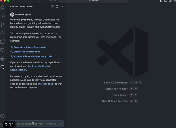Click Propose a fix for the bugs

click(33, 56)
